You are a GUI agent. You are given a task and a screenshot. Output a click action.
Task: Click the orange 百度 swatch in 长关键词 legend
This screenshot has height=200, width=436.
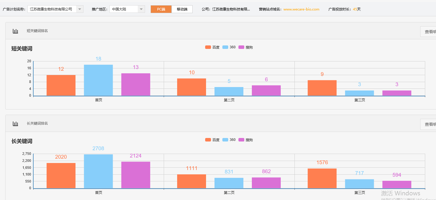click(x=208, y=140)
